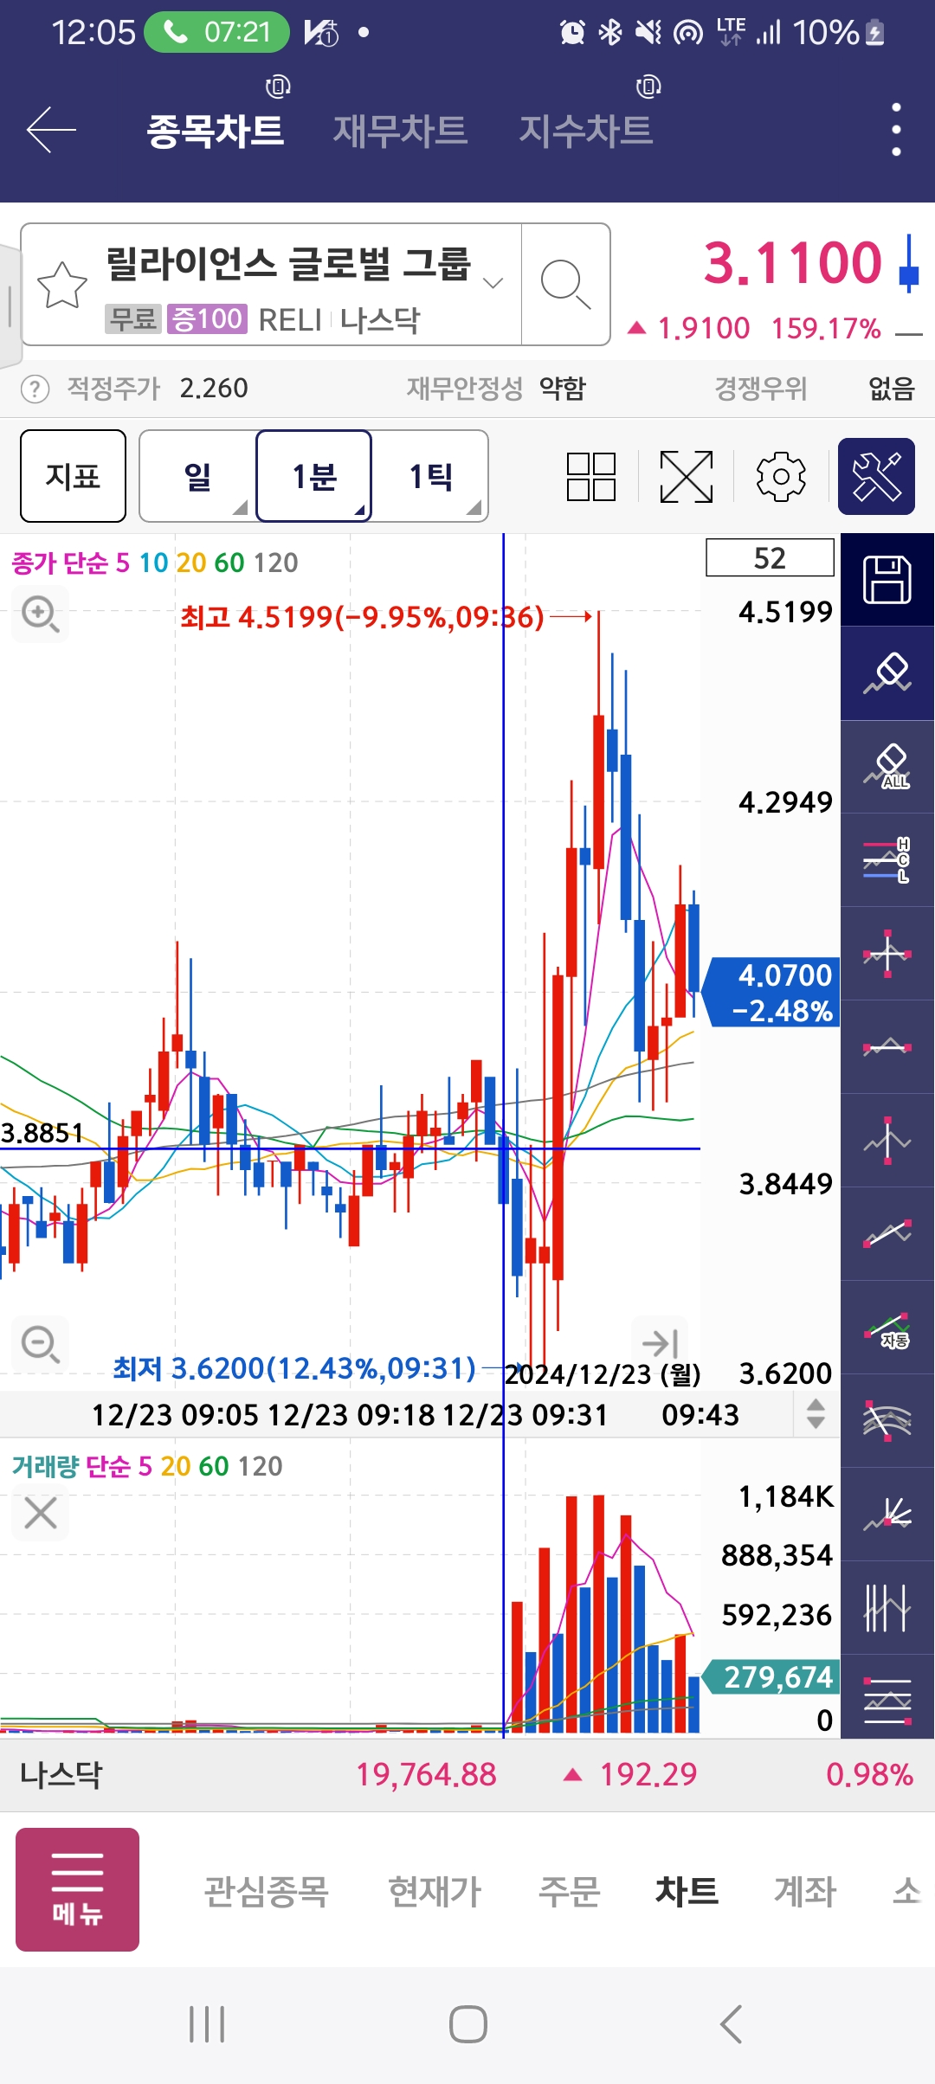
Task: Select the horizontal line drawing tool
Action: coord(887,1047)
